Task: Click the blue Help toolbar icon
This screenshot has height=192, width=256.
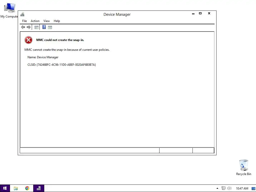Action: 44,27
